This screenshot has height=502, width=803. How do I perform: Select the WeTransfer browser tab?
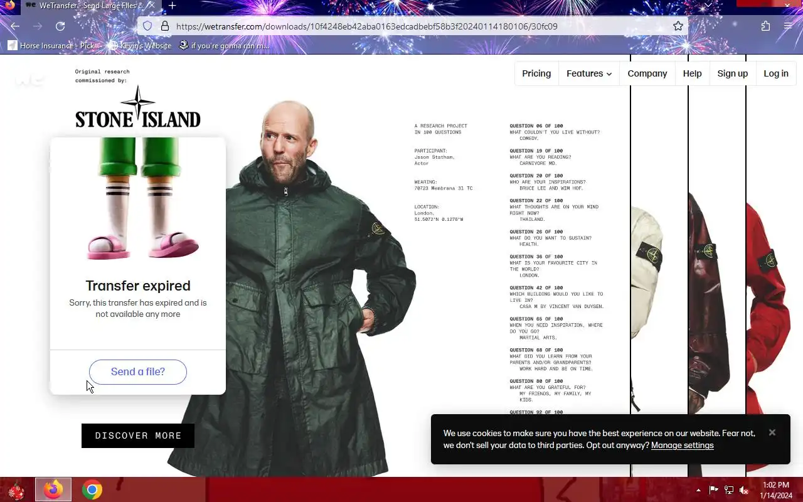pyautogui.click(x=91, y=6)
